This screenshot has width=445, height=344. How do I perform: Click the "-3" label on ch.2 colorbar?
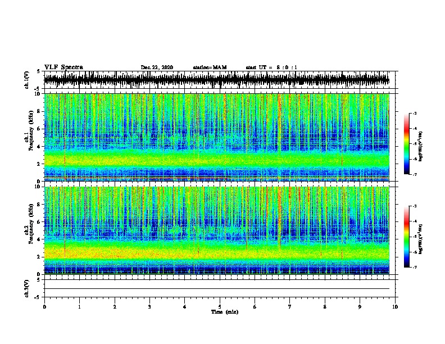click(415, 206)
